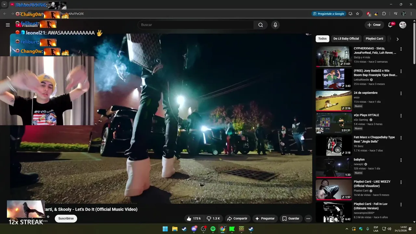Click the install app icon in address bar
This screenshot has height=234, width=416.
pos(350,14)
